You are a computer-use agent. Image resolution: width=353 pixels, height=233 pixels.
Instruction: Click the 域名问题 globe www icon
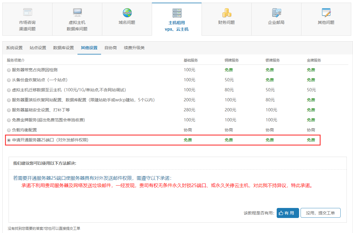click(127, 12)
